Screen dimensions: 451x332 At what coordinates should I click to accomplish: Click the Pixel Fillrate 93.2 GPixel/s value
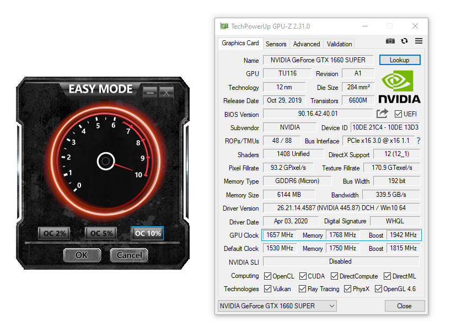[x=288, y=168]
